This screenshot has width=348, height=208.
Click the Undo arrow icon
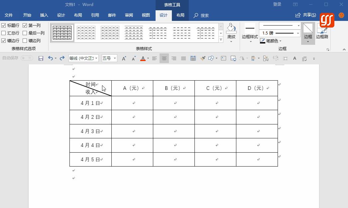[x=50, y=58]
